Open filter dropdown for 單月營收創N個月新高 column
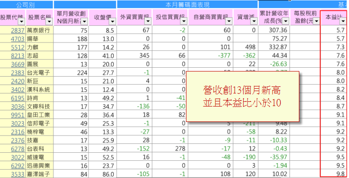 pos(84,21)
